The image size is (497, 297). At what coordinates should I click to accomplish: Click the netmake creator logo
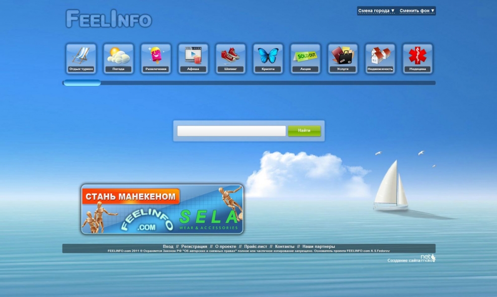click(428, 258)
